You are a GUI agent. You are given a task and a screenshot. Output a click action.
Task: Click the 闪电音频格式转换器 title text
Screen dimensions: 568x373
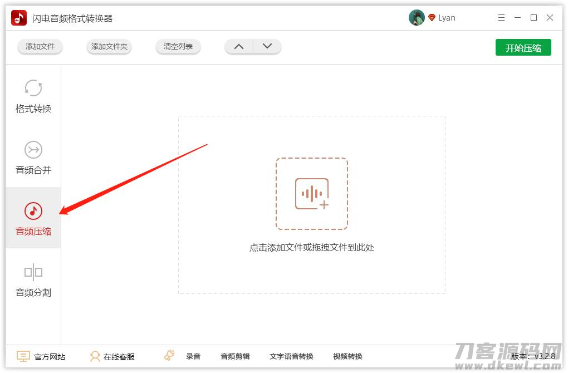[x=72, y=18]
